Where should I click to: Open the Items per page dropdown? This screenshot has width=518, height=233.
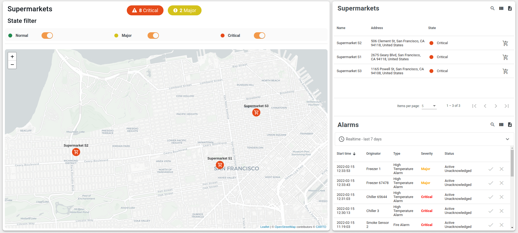(x=429, y=106)
